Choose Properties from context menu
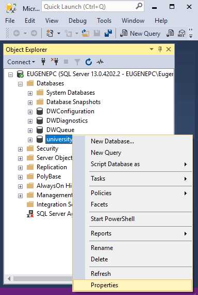Viewport: 198px width, 295px height. coord(133,285)
